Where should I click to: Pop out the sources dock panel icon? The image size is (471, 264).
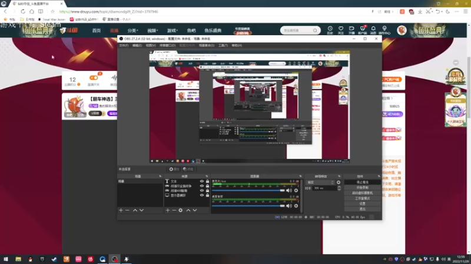207,177
